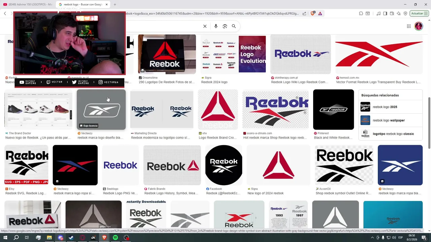Close the reebok logo tab
The height and width of the screenshot is (242, 431).
point(107,4)
